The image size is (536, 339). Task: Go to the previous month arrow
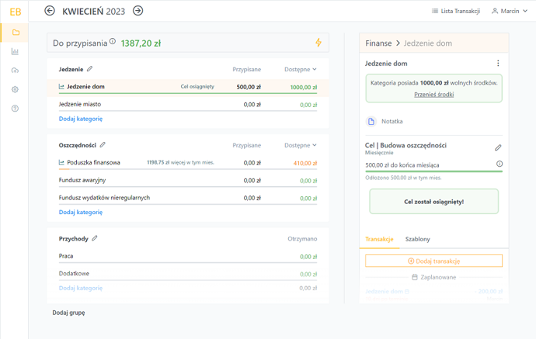(x=50, y=11)
